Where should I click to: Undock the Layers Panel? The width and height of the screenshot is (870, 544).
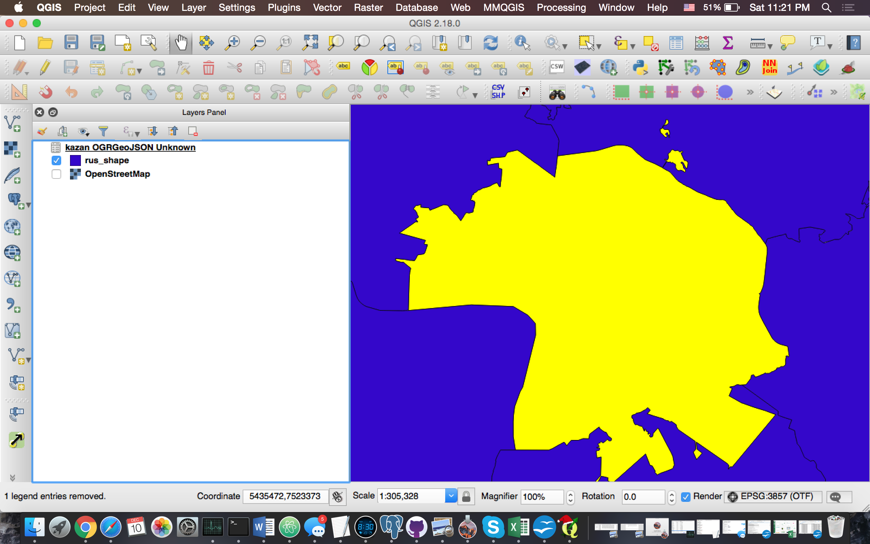(53, 112)
